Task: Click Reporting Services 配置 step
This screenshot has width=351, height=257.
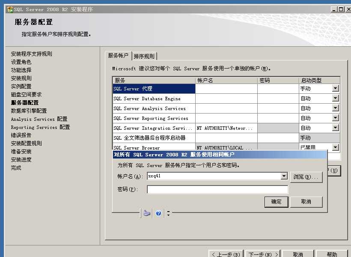Action: point(41,127)
